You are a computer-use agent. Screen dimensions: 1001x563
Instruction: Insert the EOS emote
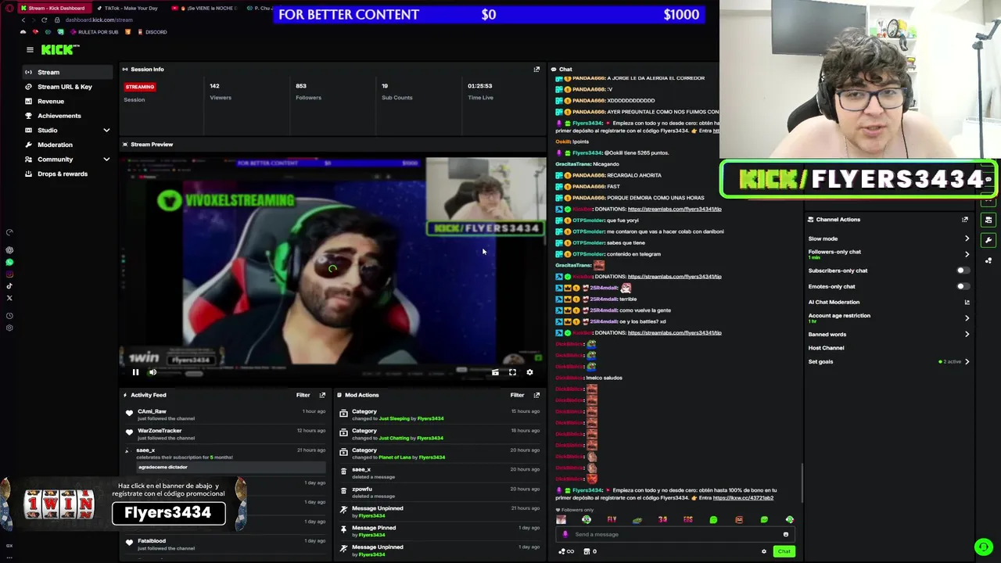[x=688, y=519]
